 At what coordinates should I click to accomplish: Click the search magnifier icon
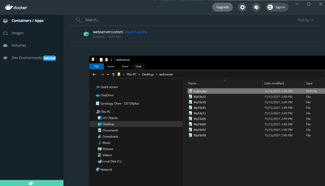[x=78, y=20]
